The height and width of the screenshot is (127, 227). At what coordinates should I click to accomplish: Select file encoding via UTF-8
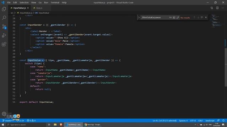coord(193,121)
